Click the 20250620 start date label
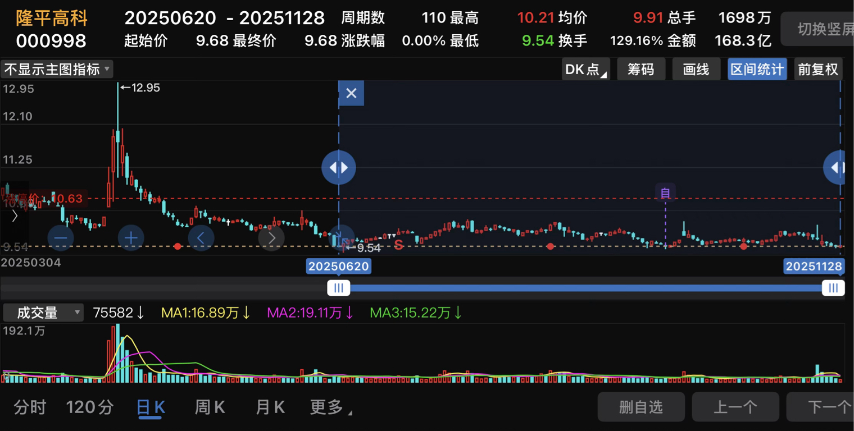Viewport: 854px width, 431px height. [x=339, y=266]
